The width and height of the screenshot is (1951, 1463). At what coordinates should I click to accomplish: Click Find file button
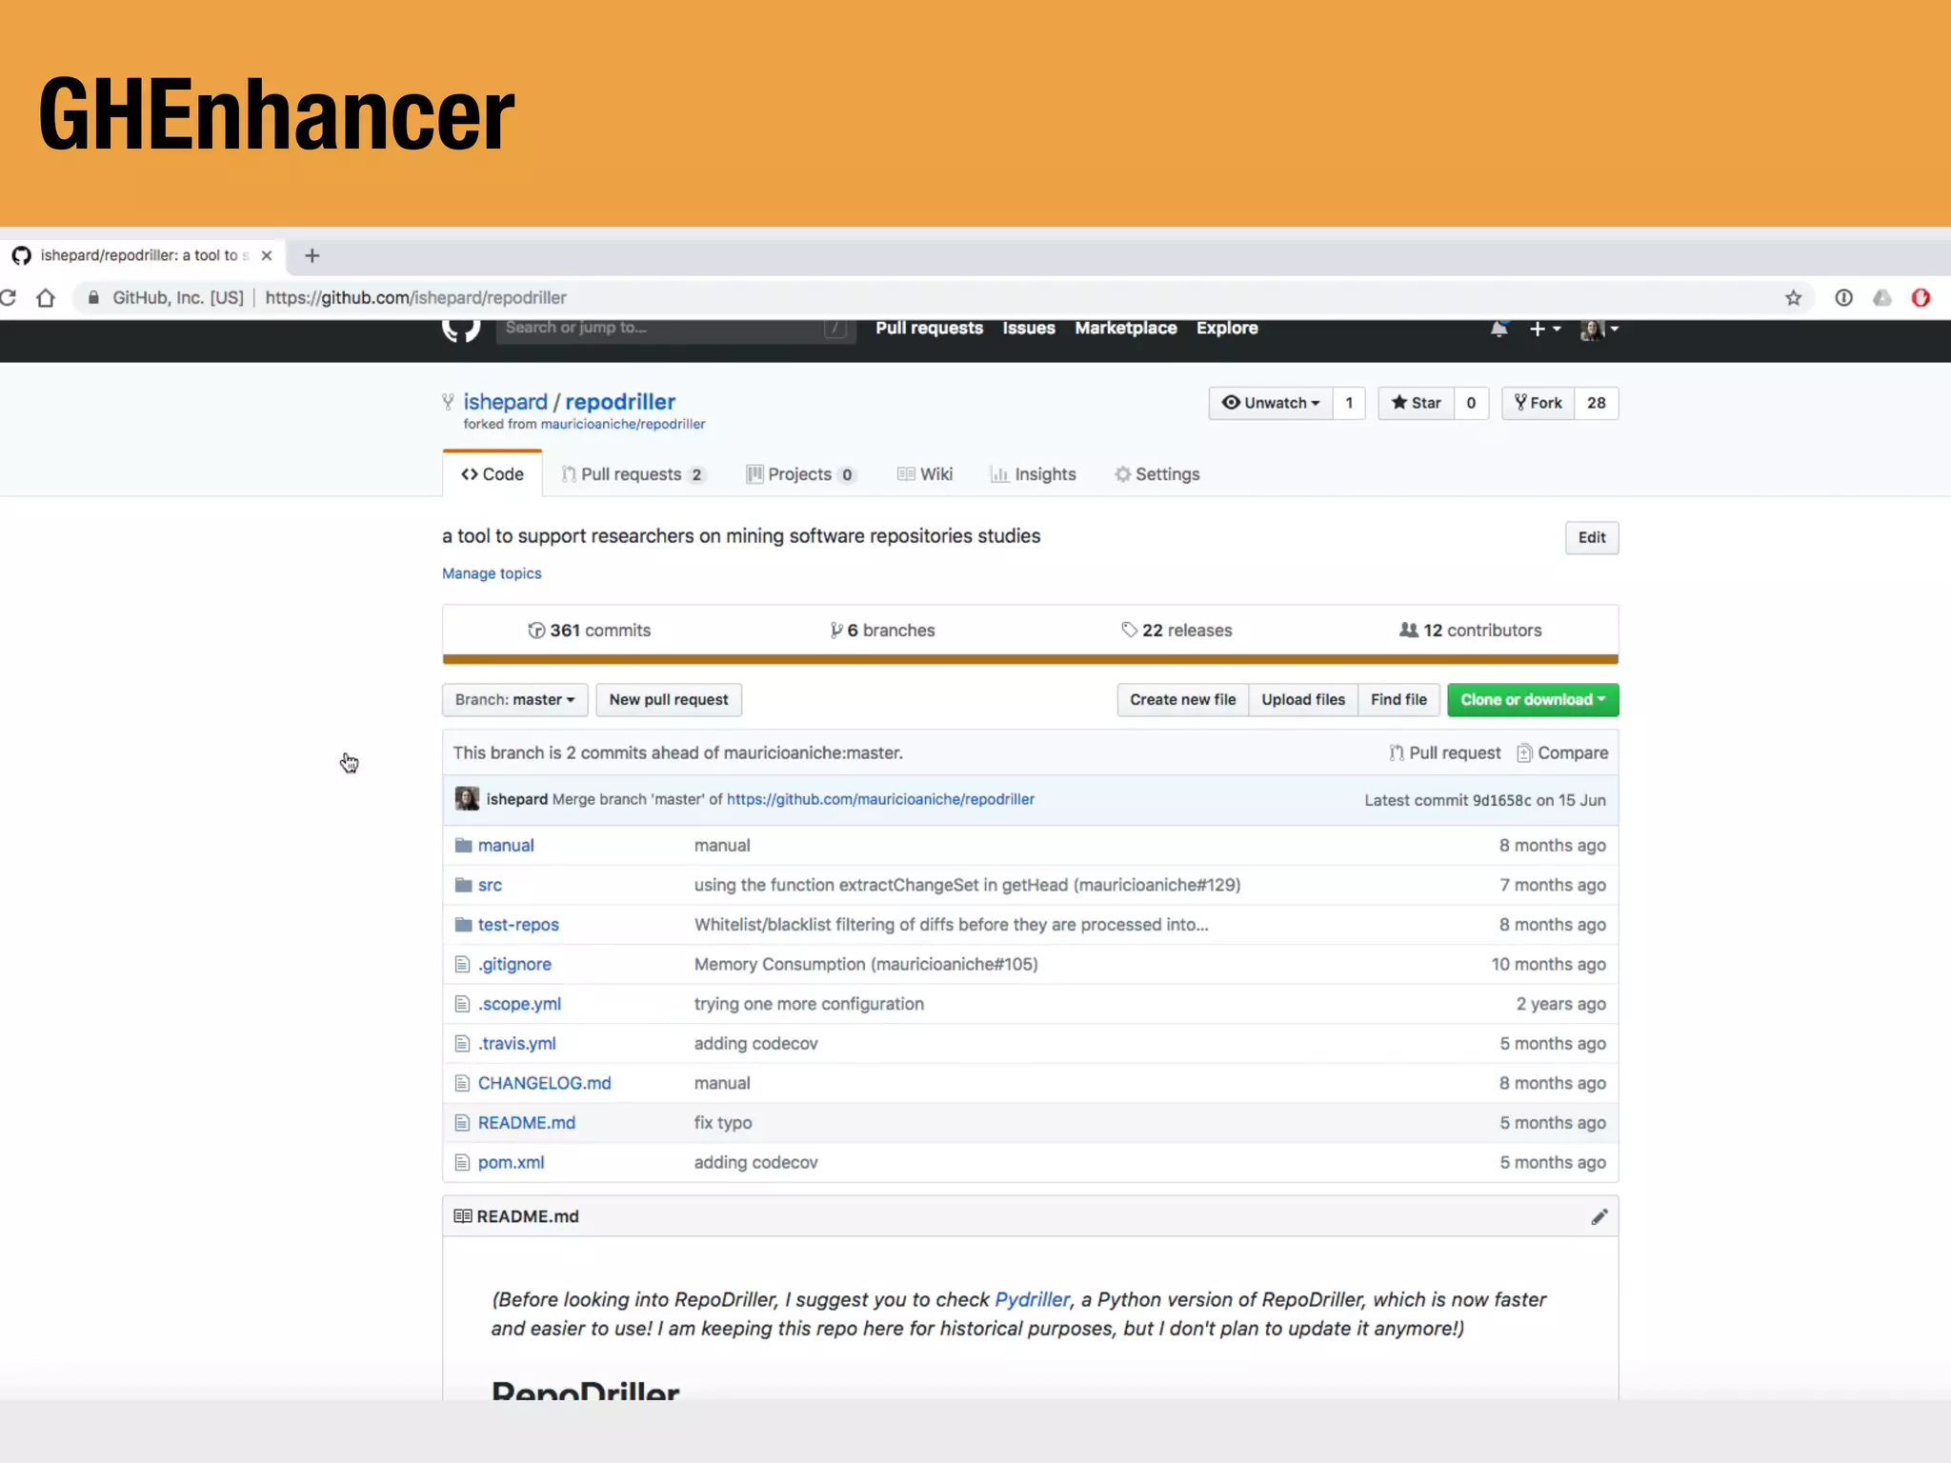tap(1398, 700)
